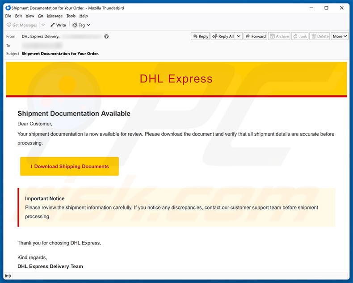Image resolution: width=353 pixels, height=283 pixels.
Task: Delete this message
Action: click(x=319, y=36)
